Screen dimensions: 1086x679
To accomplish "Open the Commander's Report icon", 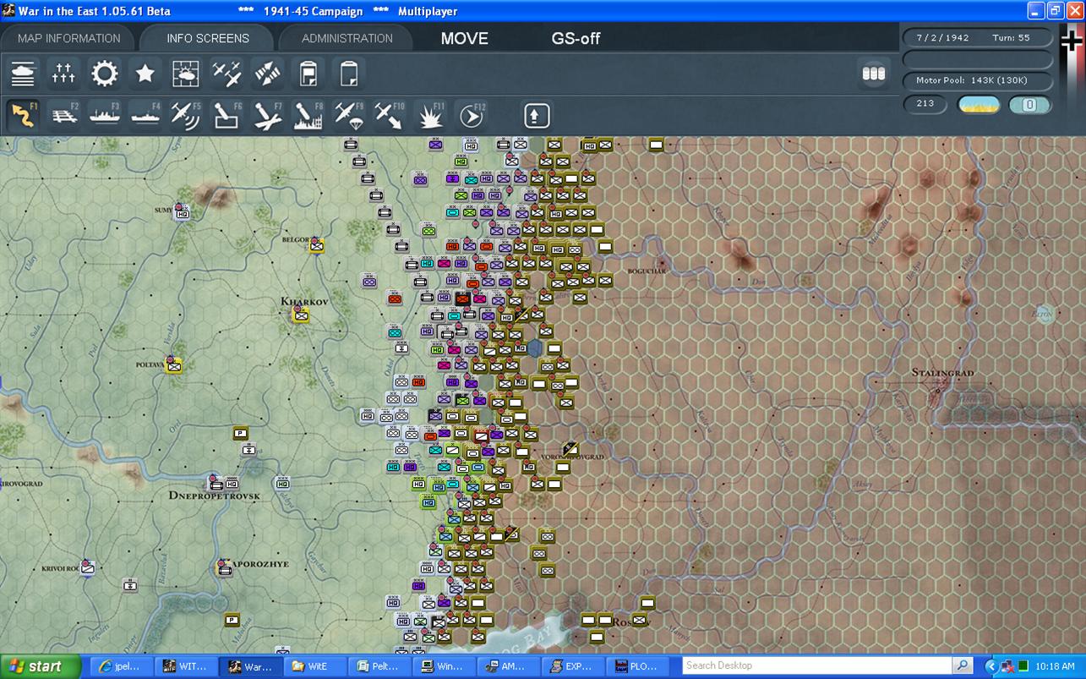I will tap(308, 74).
